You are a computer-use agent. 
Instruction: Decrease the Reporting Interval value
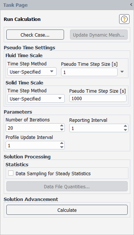(x=125, y=130)
